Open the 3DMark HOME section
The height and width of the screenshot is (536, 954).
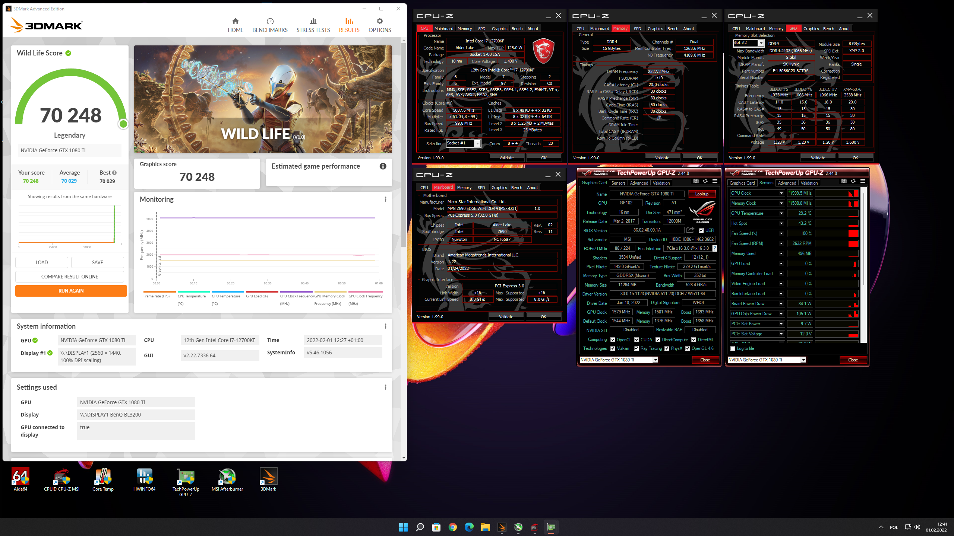236,25
